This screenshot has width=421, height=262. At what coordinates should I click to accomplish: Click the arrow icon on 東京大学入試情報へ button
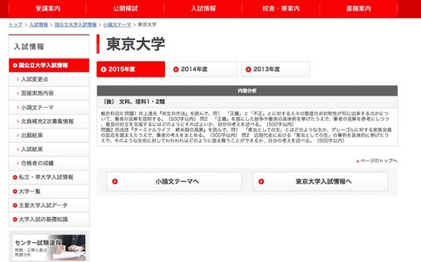coord(261,182)
